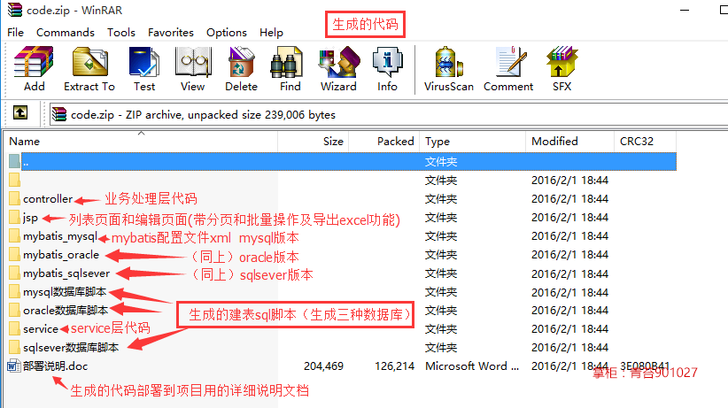Click the oracle数据库脚本 folder icon
Image resolution: width=728 pixels, height=408 pixels.
(x=14, y=310)
